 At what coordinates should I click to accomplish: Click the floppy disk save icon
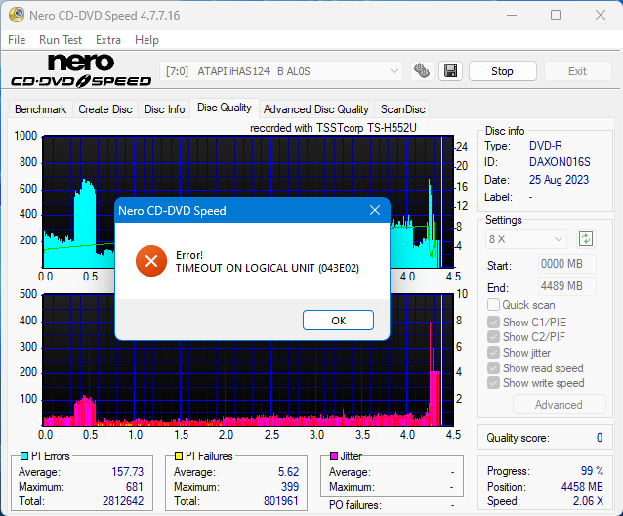[x=450, y=71]
